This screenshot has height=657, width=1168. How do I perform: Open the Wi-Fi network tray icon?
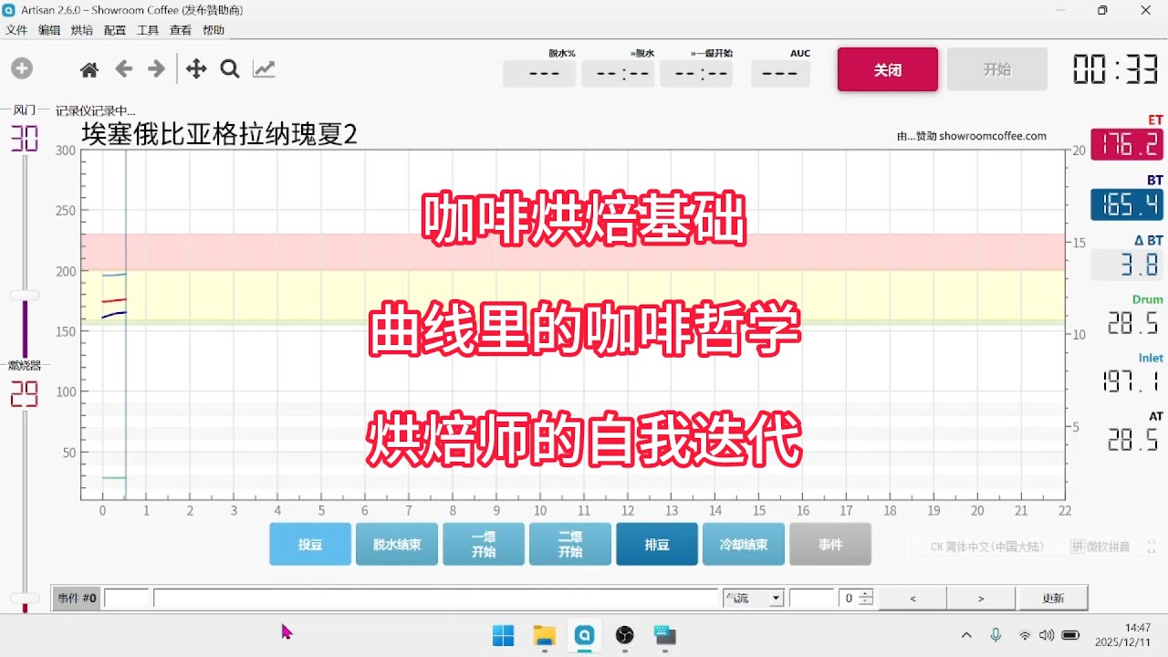pyautogui.click(x=1025, y=635)
